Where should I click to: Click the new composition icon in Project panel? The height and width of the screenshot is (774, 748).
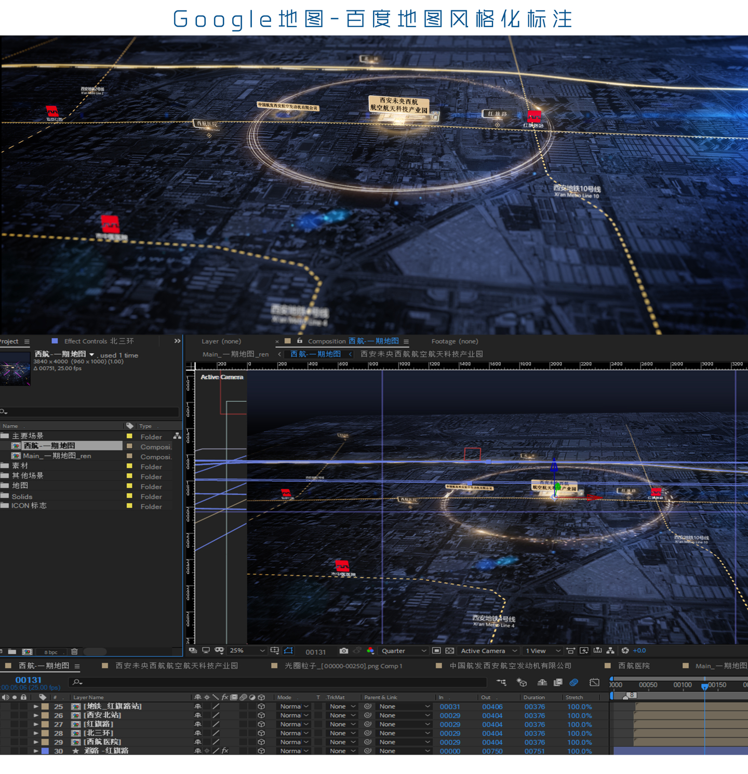pyautogui.click(x=27, y=651)
